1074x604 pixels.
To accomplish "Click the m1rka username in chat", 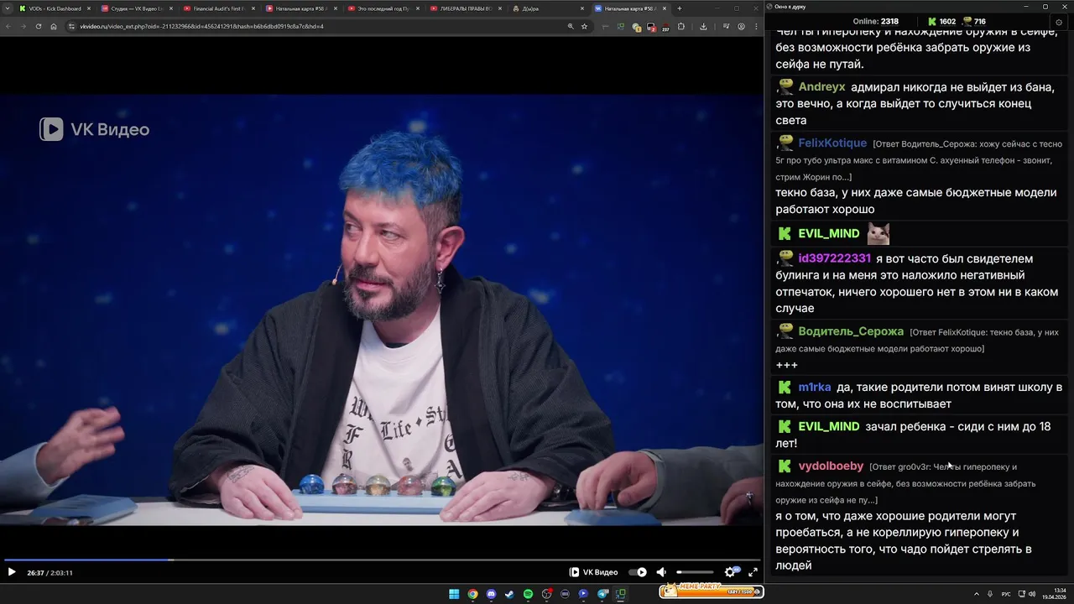I will pos(815,388).
